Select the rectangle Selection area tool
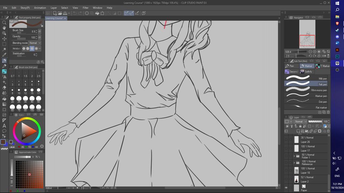 click(4, 44)
